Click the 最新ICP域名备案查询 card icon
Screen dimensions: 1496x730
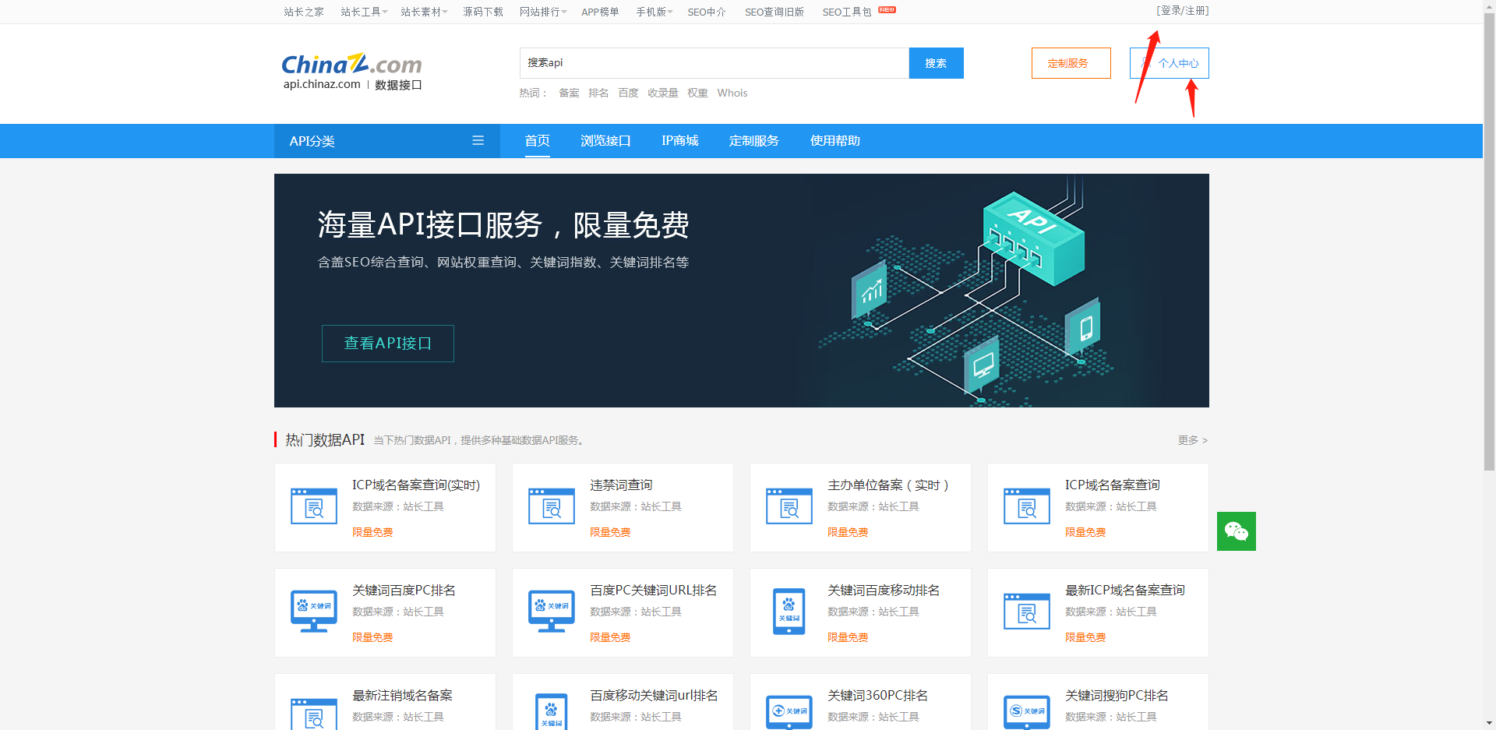coord(1027,612)
